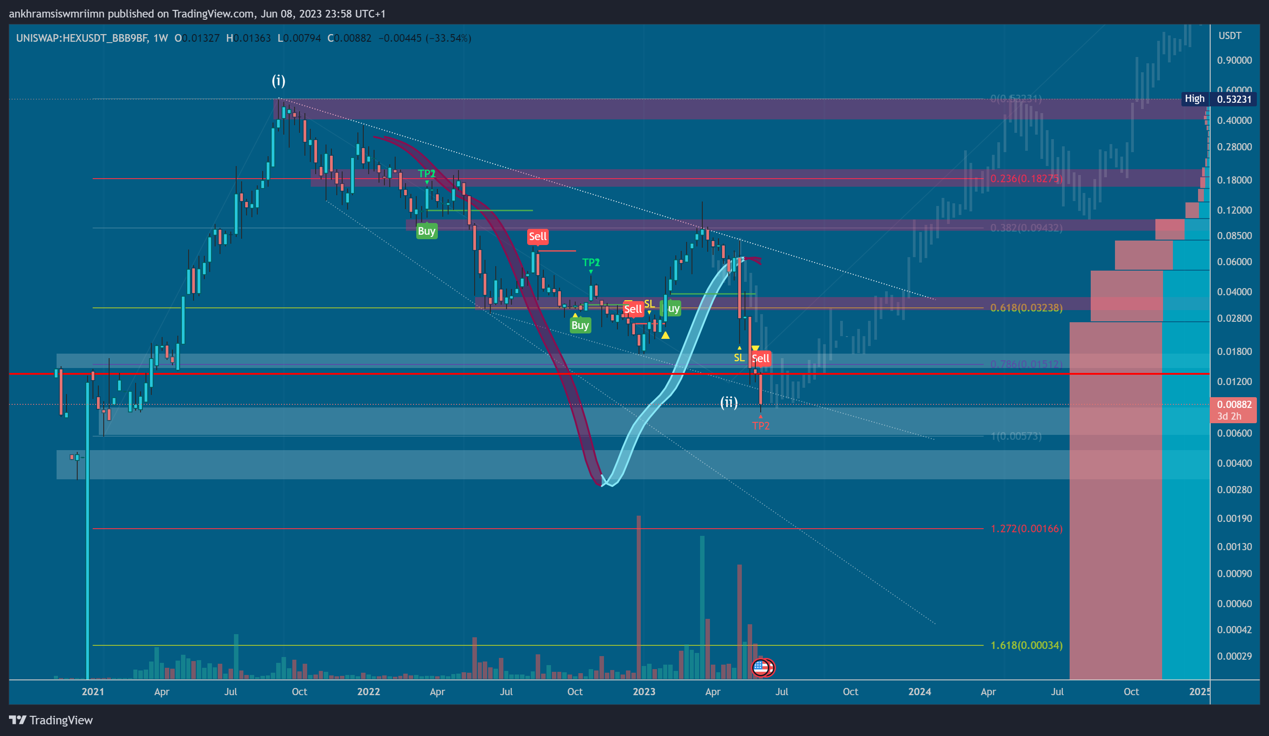This screenshot has width=1269, height=736.
Task: Click the 0.00400 price axis label
Action: coord(1234,463)
